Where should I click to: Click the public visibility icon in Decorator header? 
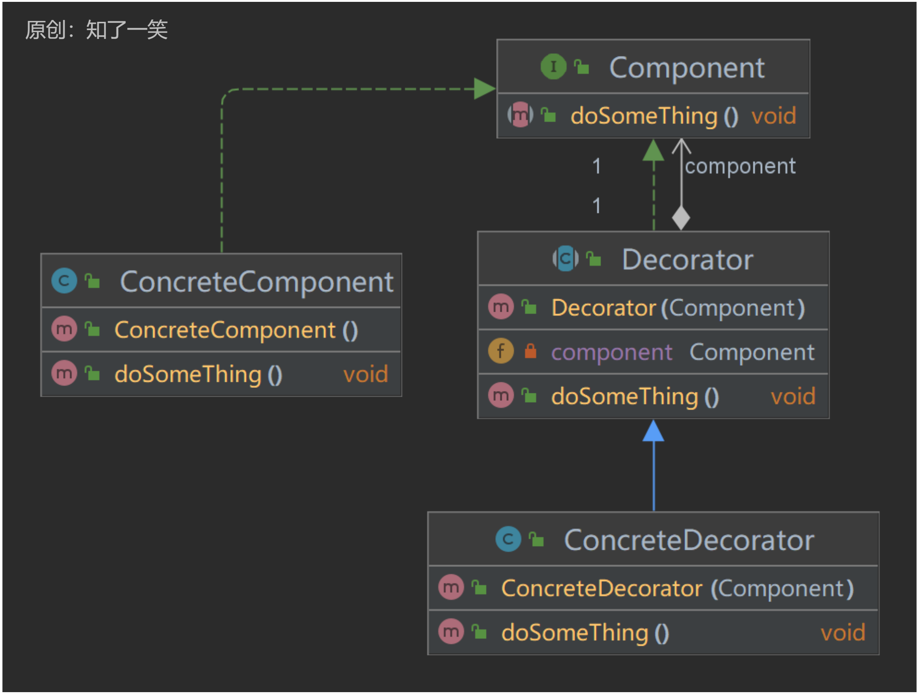(593, 258)
